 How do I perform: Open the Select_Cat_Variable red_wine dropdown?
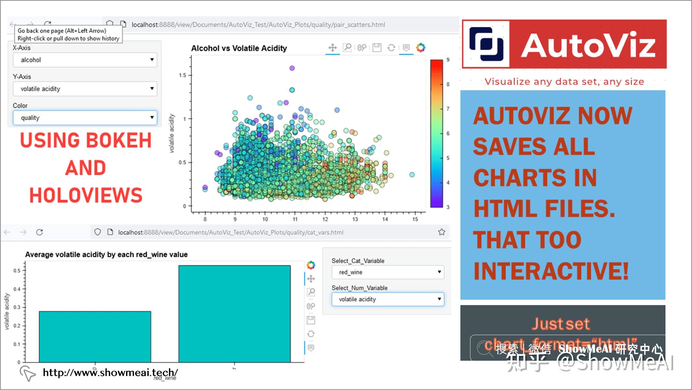(x=388, y=272)
